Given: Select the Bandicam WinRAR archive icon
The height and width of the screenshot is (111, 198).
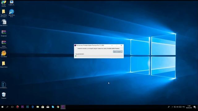Looking at the screenshot, I should 4,33.
